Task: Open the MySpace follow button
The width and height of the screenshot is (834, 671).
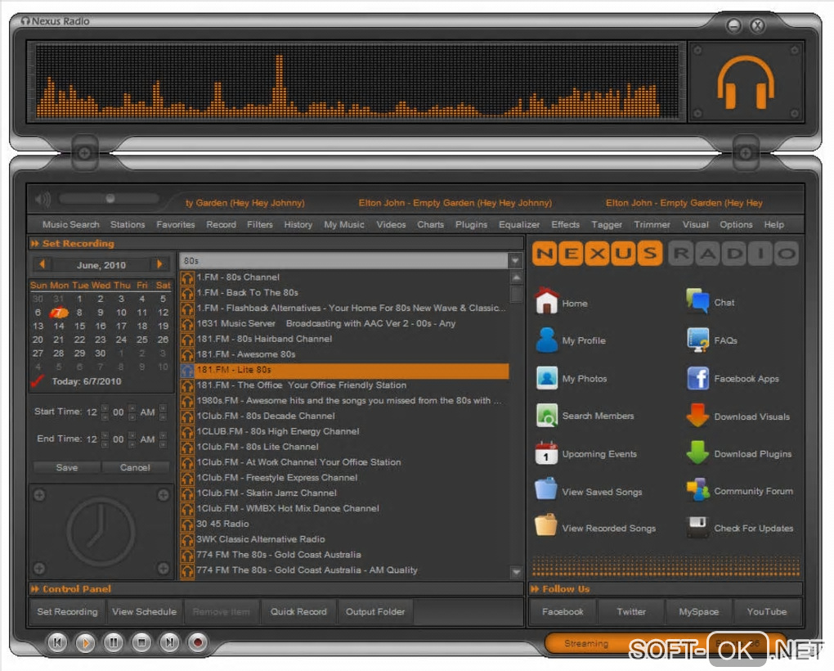Action: tap(699, 611)
